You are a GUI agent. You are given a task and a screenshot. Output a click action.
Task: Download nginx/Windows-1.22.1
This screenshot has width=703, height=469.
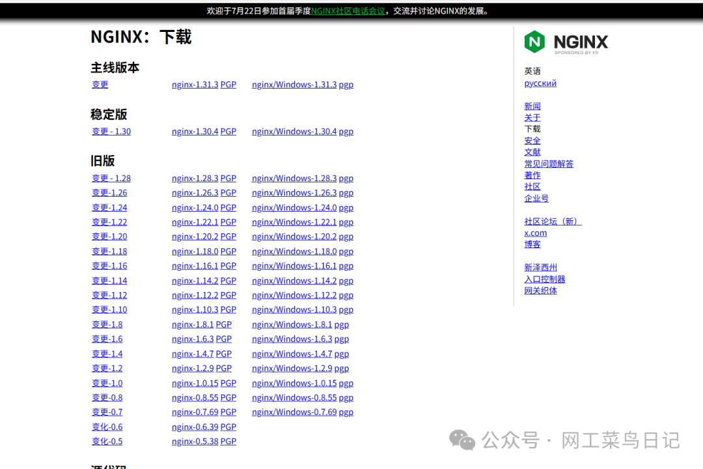point(294,221)
